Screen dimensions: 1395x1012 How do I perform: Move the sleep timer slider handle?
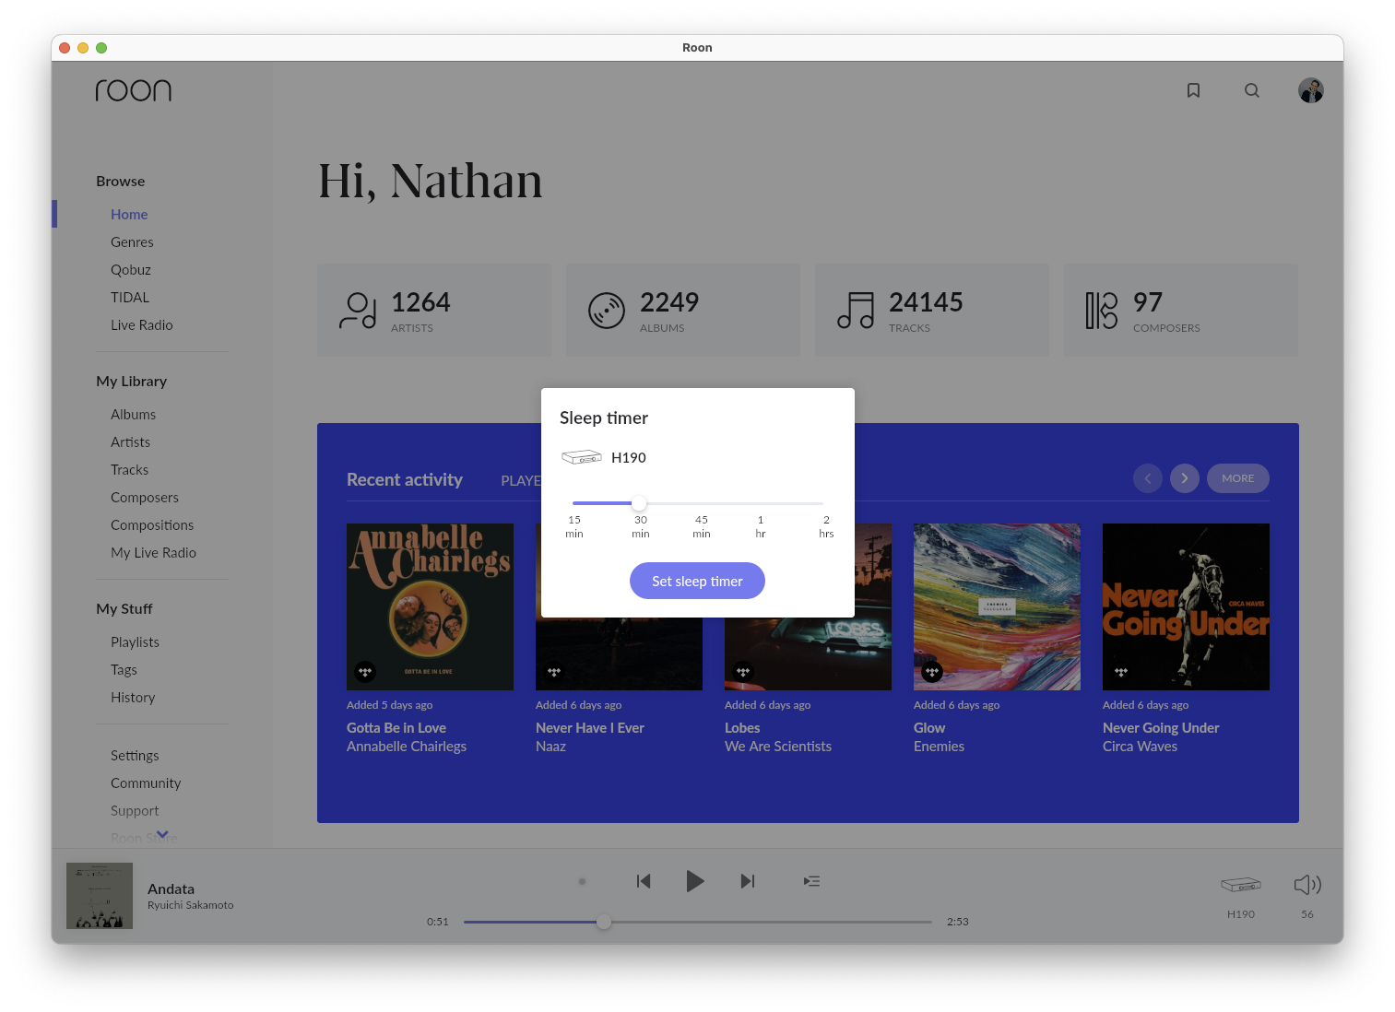[639, 503]
